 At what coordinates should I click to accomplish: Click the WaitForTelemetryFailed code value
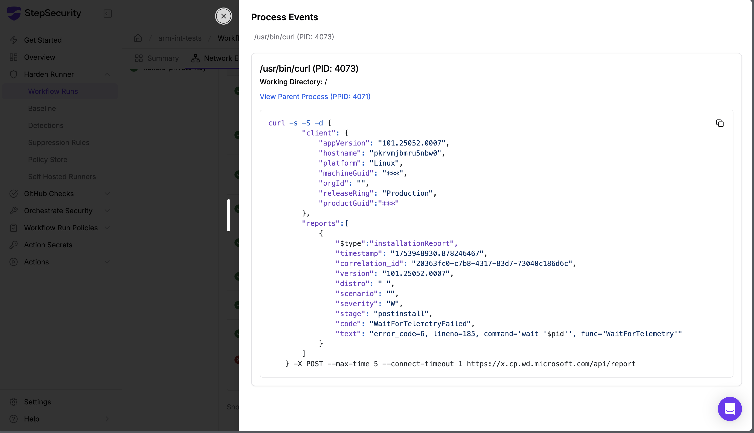click(420, 324)
